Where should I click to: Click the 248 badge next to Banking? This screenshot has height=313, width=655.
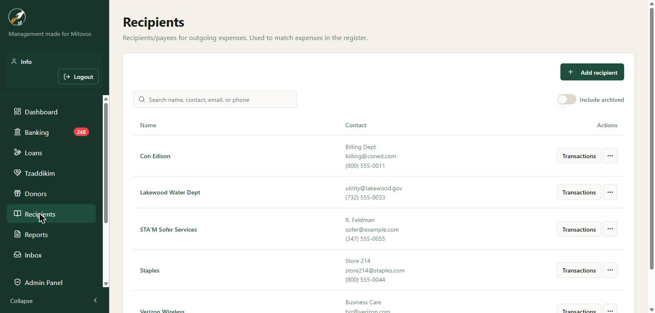[x=81, y=132]
